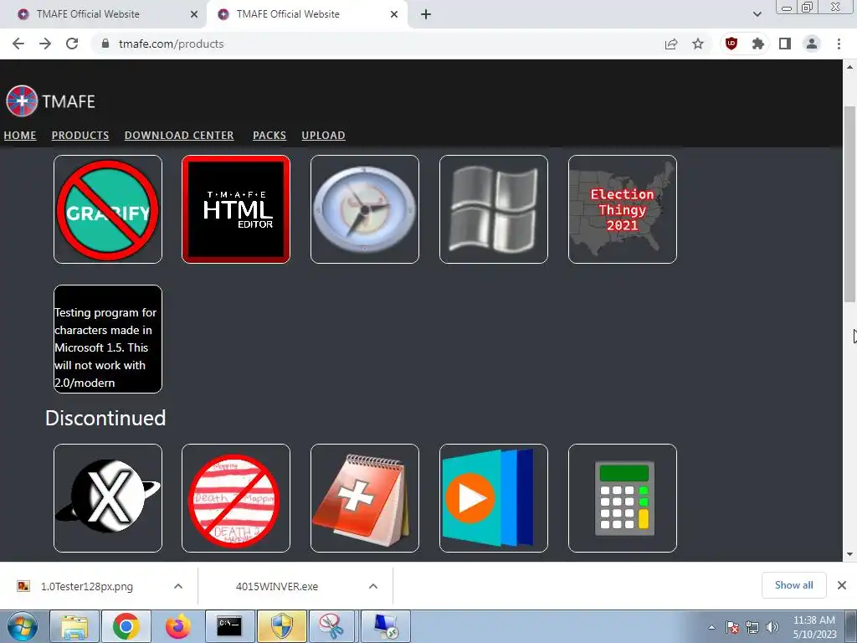Open the discontinued planet X product tile

(x=108, y=498)
